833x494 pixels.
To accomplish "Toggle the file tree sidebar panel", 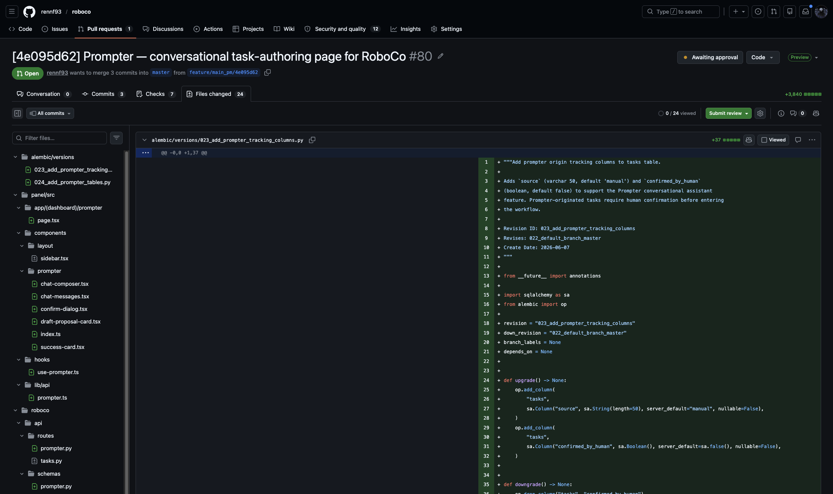I will 17,113.
